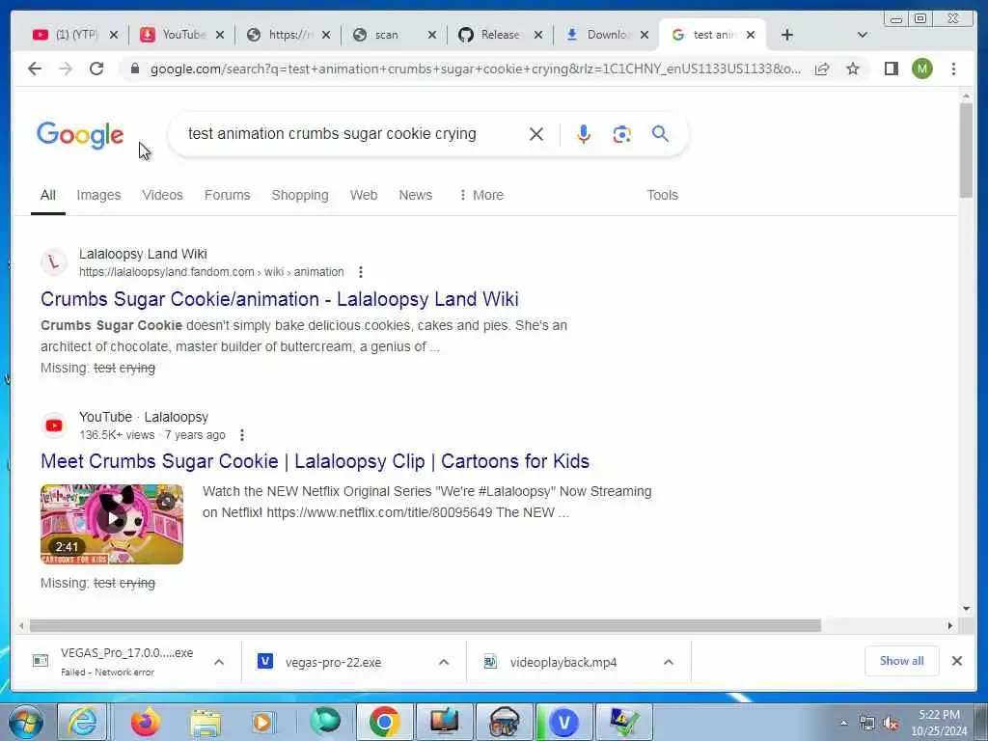Click inside the Google search box text
988x741 pixels.
pos(332,134)
